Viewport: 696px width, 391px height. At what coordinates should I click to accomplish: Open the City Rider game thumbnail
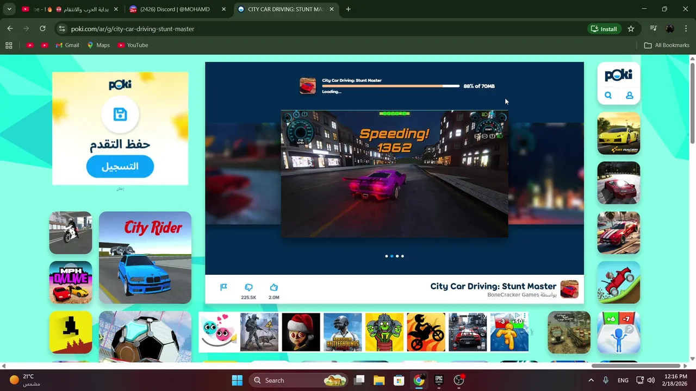pyautogui.click(x=145, y=257)
